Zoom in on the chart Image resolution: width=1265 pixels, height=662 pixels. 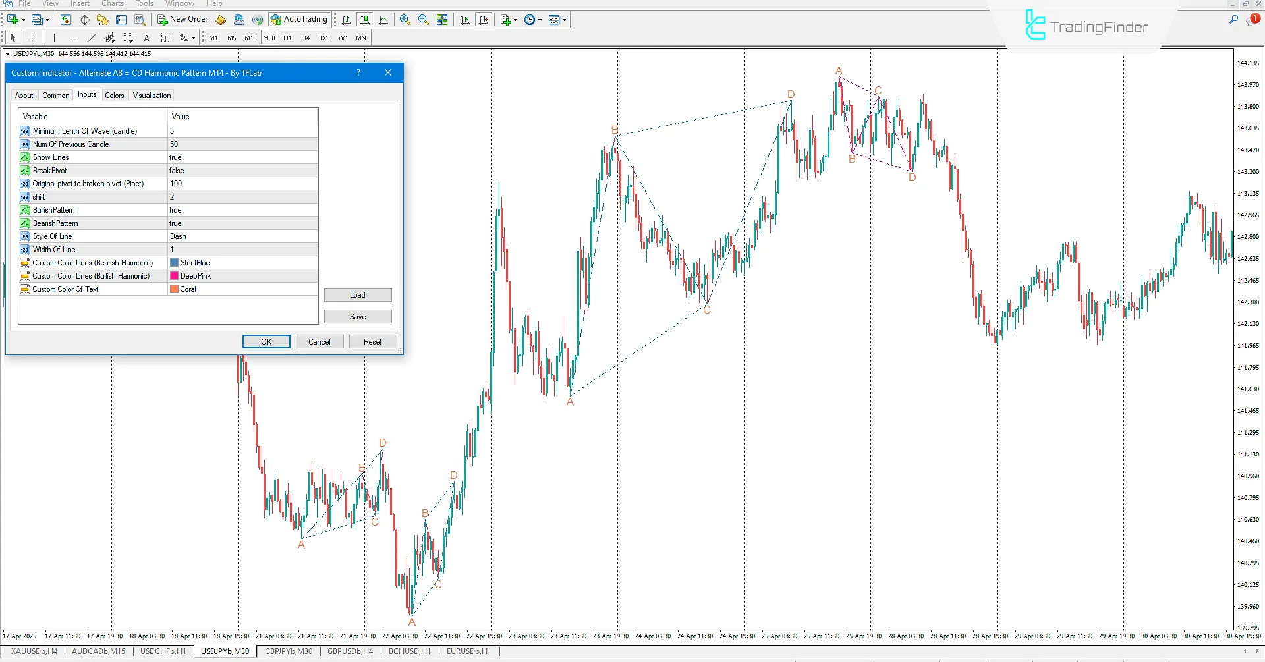pos(405,20)
